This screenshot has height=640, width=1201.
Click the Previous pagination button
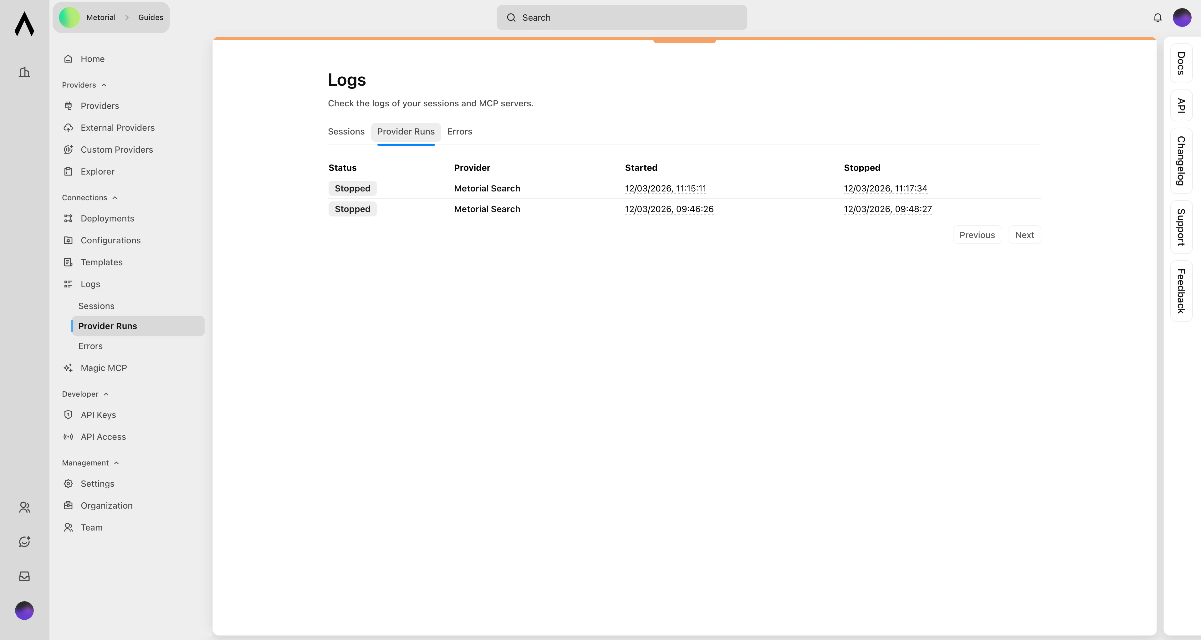(977, 235)
